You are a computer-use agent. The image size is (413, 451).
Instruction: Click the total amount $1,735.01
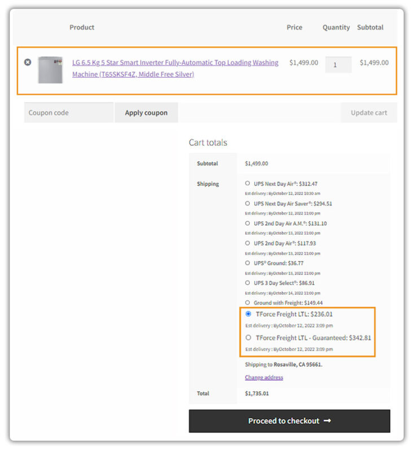[x=257, y=393]
